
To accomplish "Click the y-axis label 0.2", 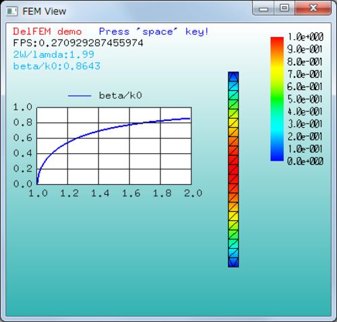I will 23,169.
